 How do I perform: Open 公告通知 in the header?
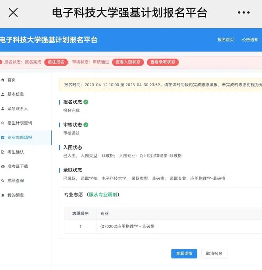[x=250, y=40]
